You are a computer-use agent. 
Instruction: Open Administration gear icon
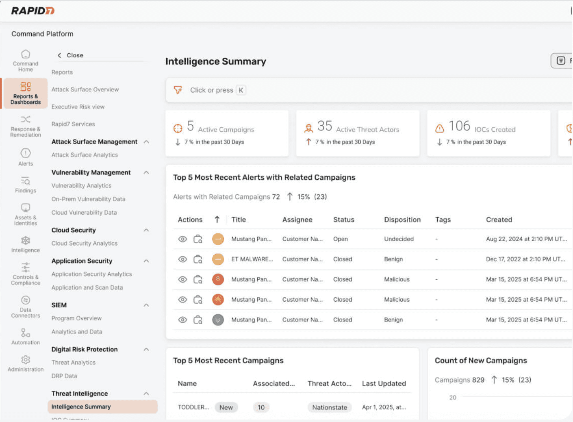click(26, 360)
